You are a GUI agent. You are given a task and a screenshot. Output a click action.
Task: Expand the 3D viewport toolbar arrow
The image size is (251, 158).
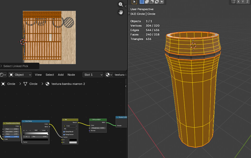pos(129,13)
